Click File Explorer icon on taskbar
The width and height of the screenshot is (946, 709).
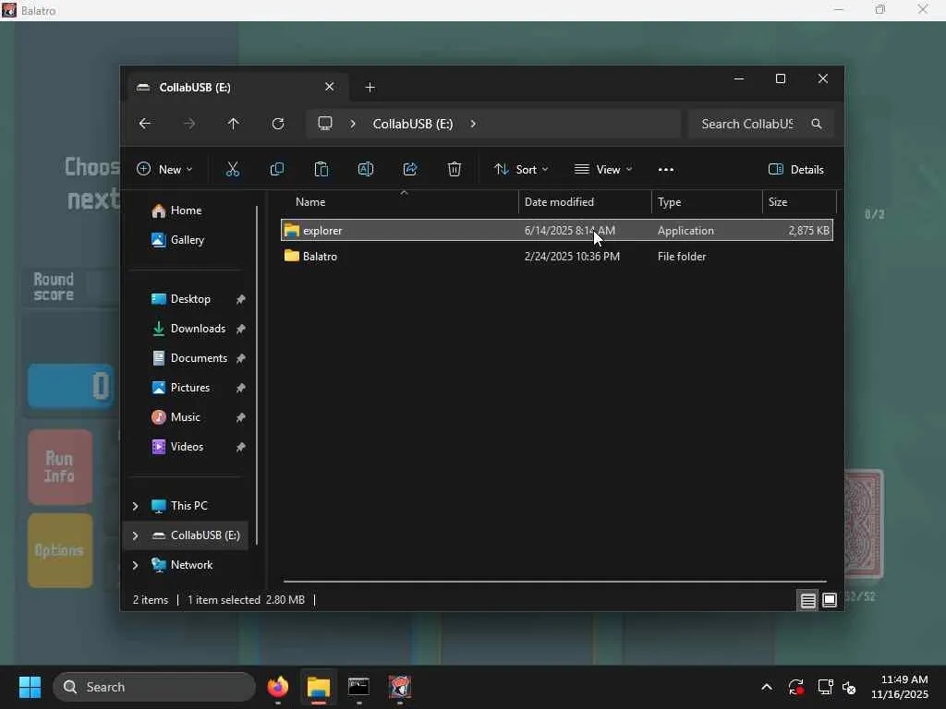pos(319,687)
